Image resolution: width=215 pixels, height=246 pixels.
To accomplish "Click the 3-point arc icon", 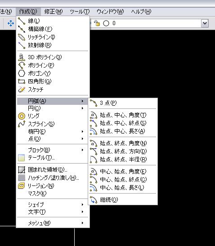I will (94, 103).
